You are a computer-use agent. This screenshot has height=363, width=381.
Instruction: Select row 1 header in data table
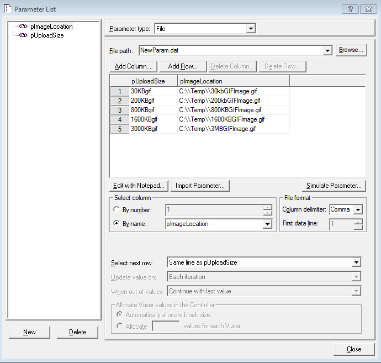(x=120, y=91)
